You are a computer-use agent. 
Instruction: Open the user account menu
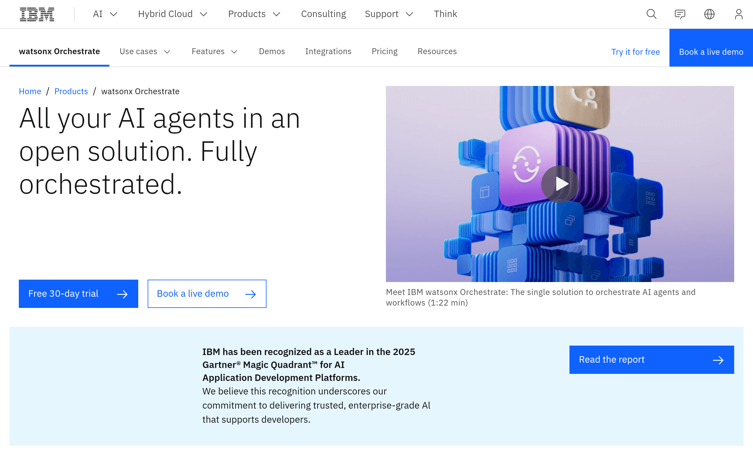click(x=739, y=14)
